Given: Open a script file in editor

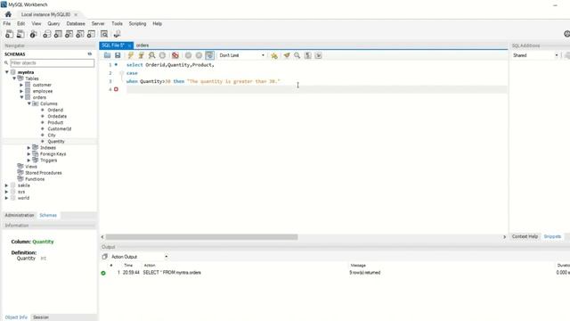Looking at the screenshot, I should [107, 55].
